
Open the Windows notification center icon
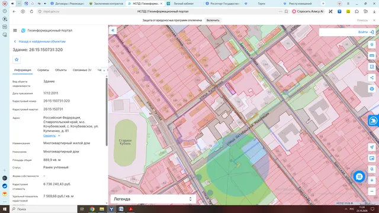[x=372, y=209]
